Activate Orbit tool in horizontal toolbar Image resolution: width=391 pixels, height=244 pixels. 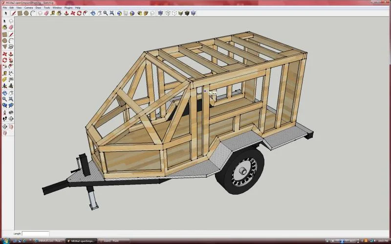tap(93, 13)
